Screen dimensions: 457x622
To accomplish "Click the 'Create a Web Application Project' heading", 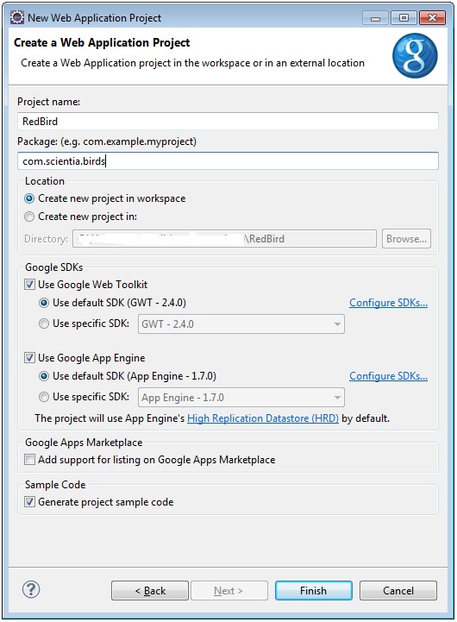I will coord(102,42).
